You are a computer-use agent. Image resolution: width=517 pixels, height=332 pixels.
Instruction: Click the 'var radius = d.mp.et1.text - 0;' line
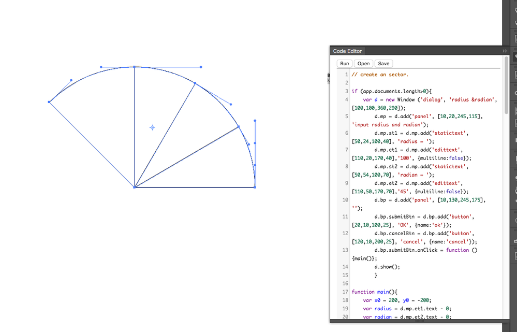[407, 309]
